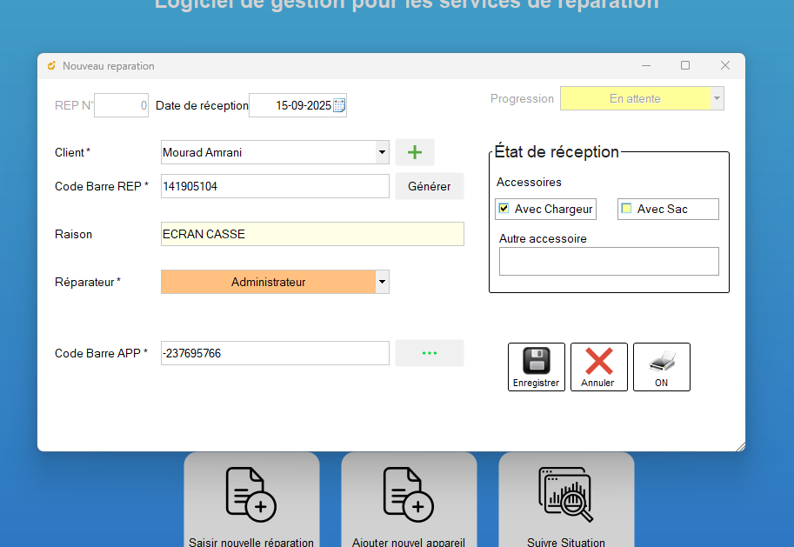Open the Progression status dropdown
The width and height of the screenshot is (794, 547).
(x=717, y=98)
